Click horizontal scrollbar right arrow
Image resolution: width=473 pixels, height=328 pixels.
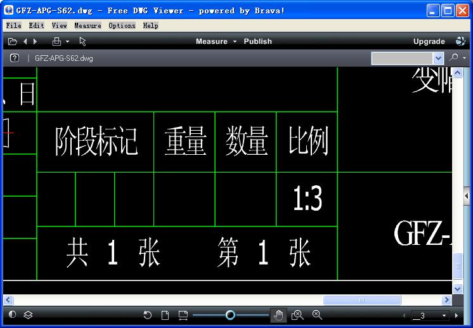[447, 300]
